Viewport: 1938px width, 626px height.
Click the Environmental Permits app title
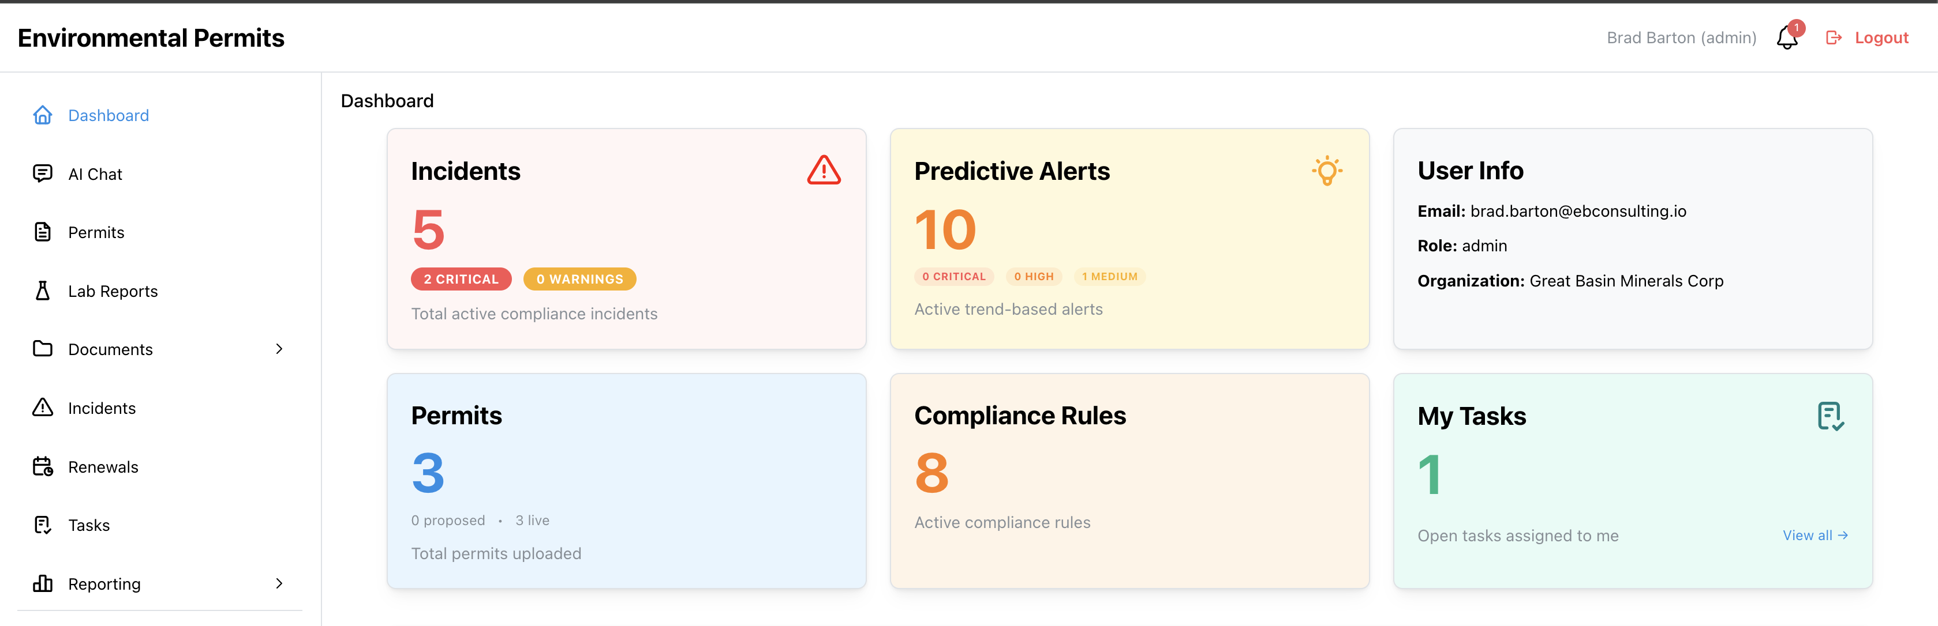pyautogui.click(x=151, y=37)
